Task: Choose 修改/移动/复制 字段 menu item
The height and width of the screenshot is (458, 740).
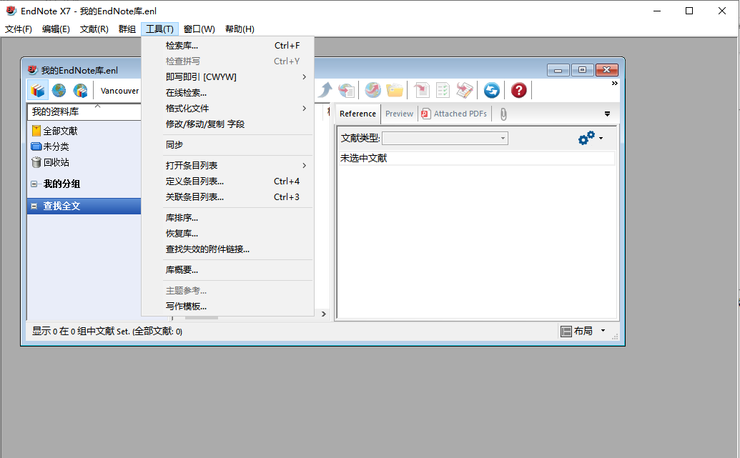Action: (x=228, y=124)
